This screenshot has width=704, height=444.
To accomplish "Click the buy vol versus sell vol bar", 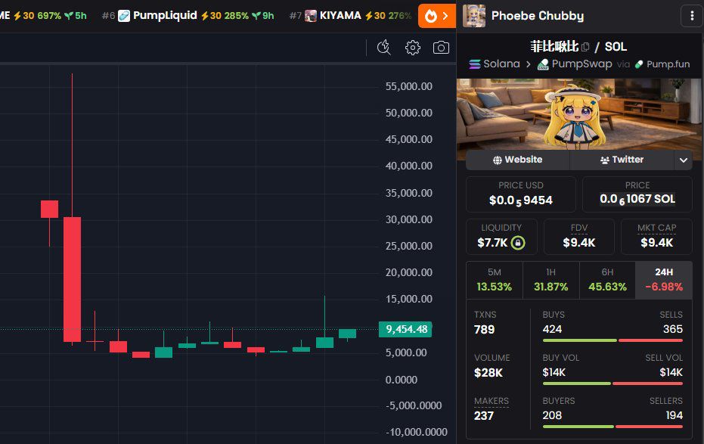I will [613, 383].
